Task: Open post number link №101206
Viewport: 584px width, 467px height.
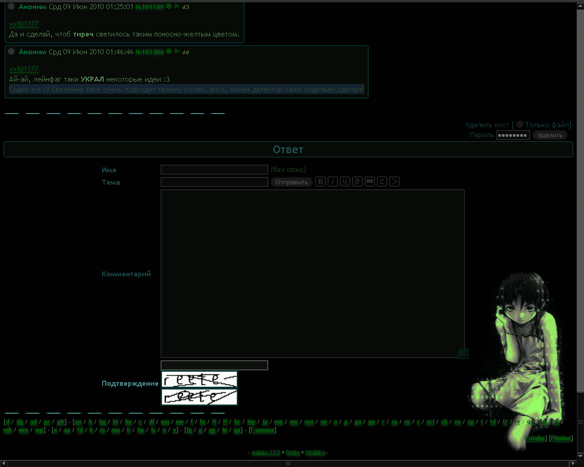Action: click(150, 52)
